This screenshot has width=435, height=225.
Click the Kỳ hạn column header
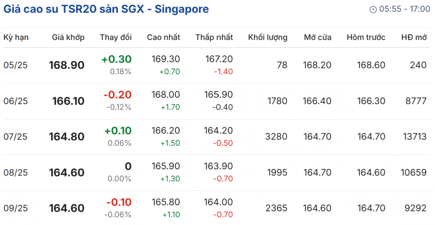point(16,37)
